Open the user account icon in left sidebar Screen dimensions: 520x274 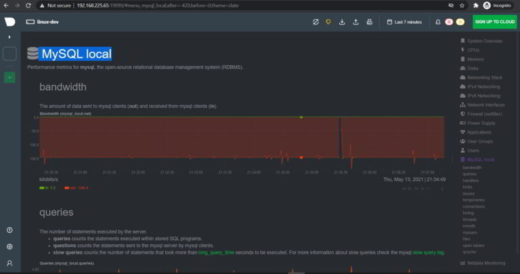click(9, 263)
